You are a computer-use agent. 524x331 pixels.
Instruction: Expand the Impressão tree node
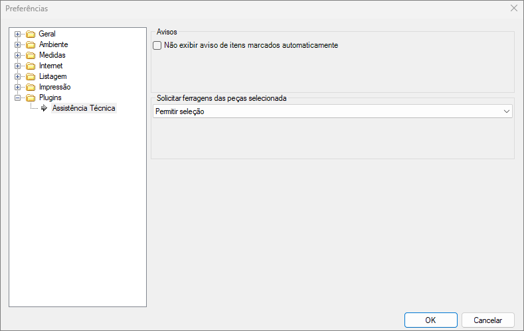point(17,87)
